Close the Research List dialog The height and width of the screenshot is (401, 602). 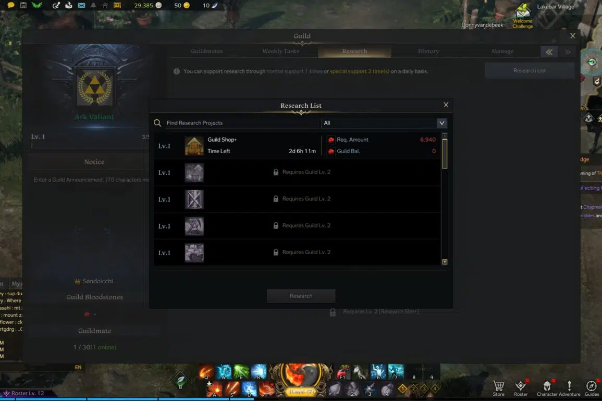tap(446, 105)
